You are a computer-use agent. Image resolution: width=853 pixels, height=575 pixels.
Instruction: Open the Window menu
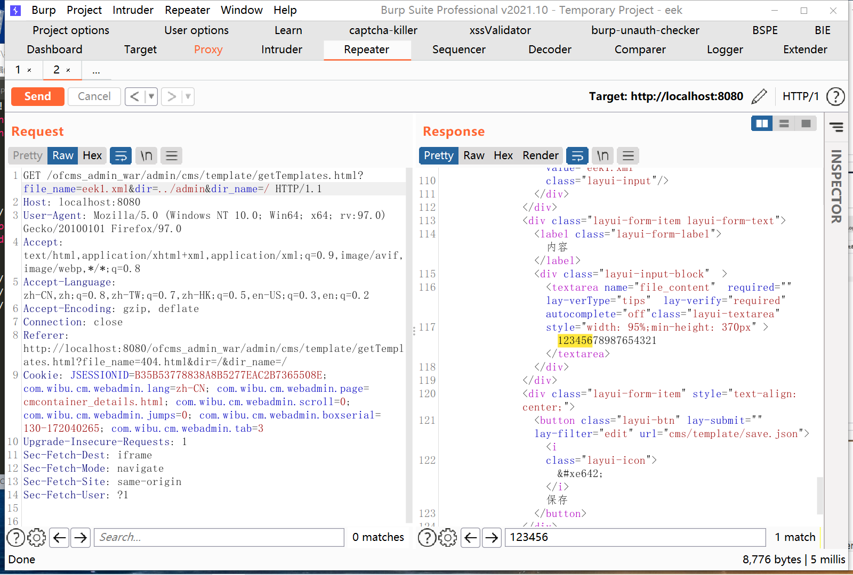pyautogui.click(x=242, y=10)
